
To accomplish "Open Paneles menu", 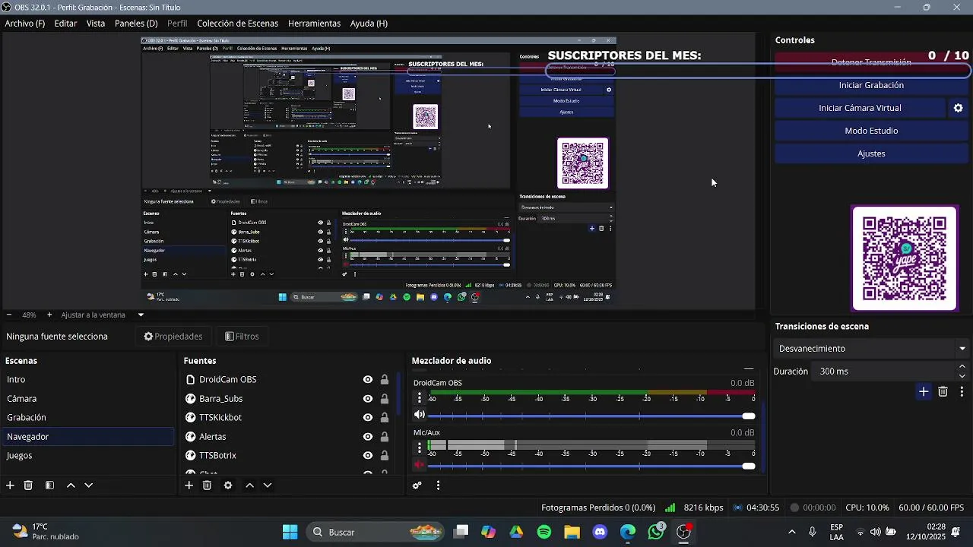I will pyautogui.click(x=136, y=24).
